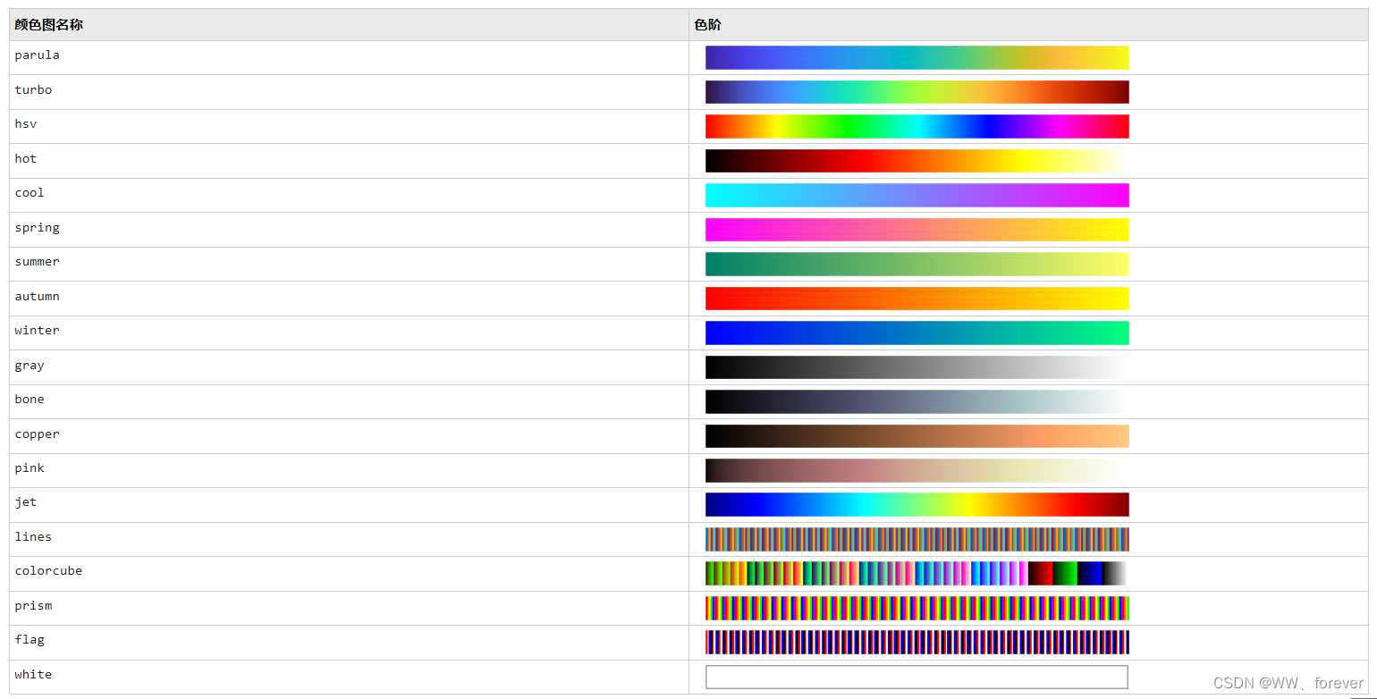The height and width of the screenshot is (699, 1377).
Task: Click the pink colormap gradient bar
Action: (917, 470)
